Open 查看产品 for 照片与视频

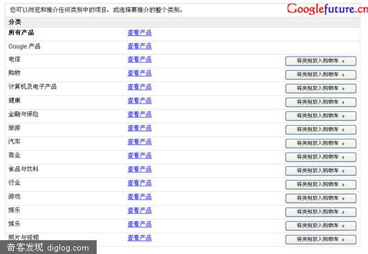click(139, 238)
